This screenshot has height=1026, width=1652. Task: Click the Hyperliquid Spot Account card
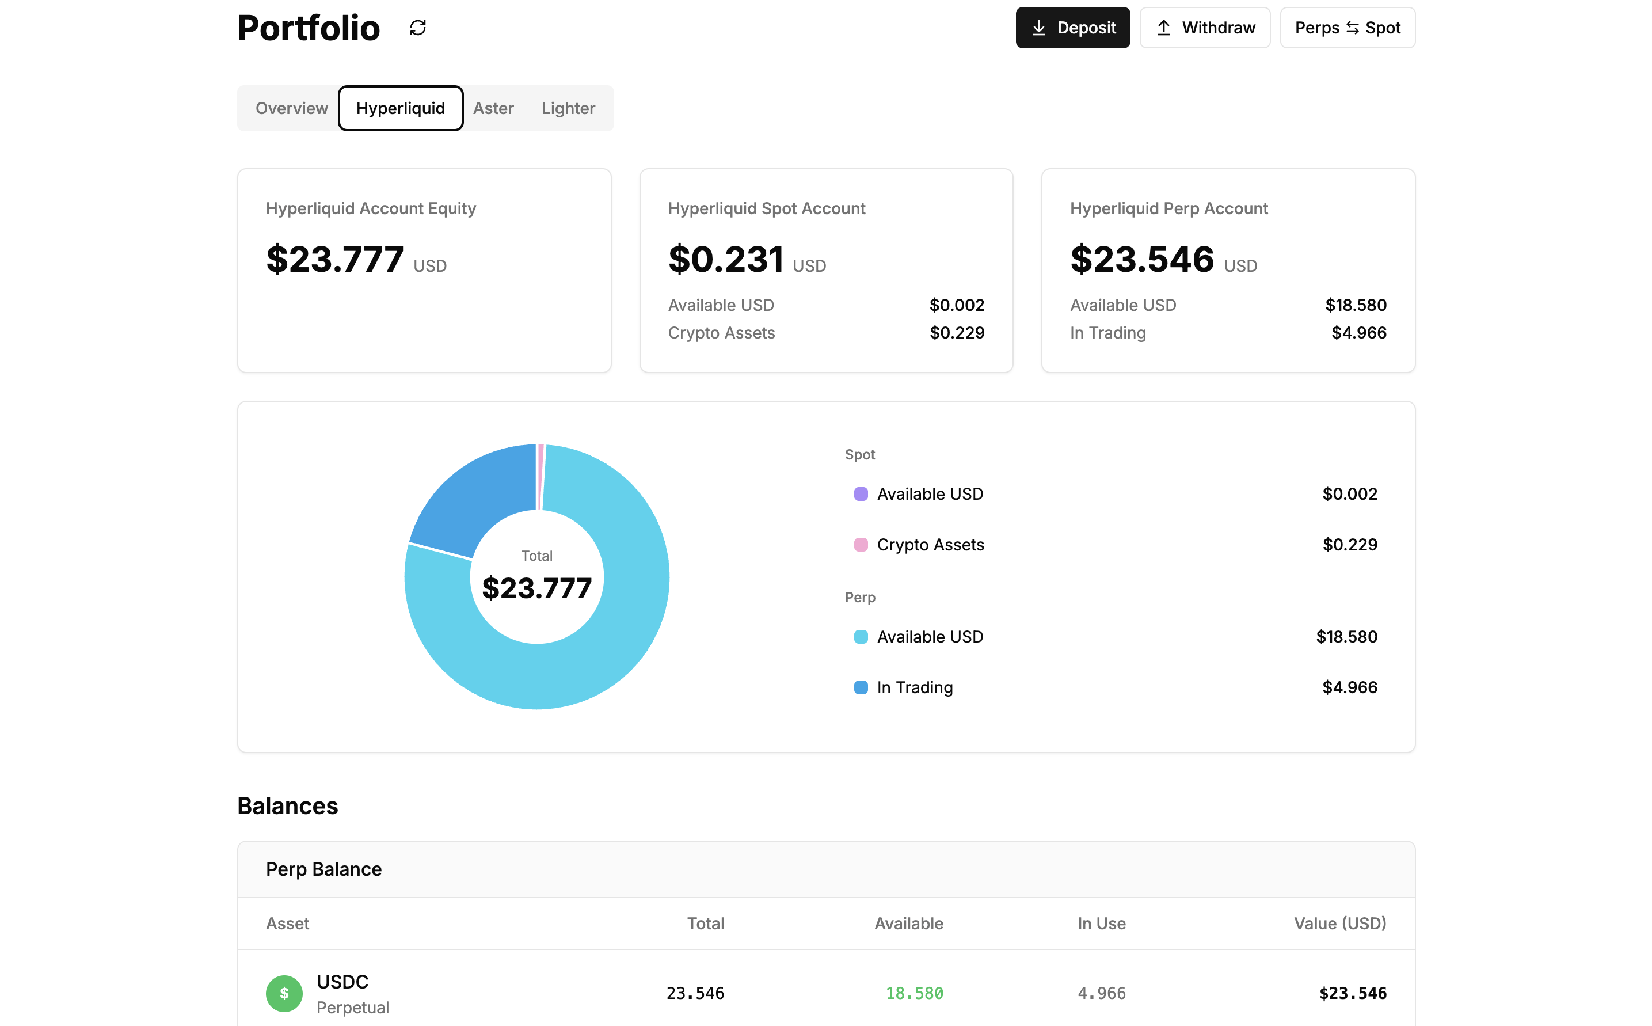[825, 270]
